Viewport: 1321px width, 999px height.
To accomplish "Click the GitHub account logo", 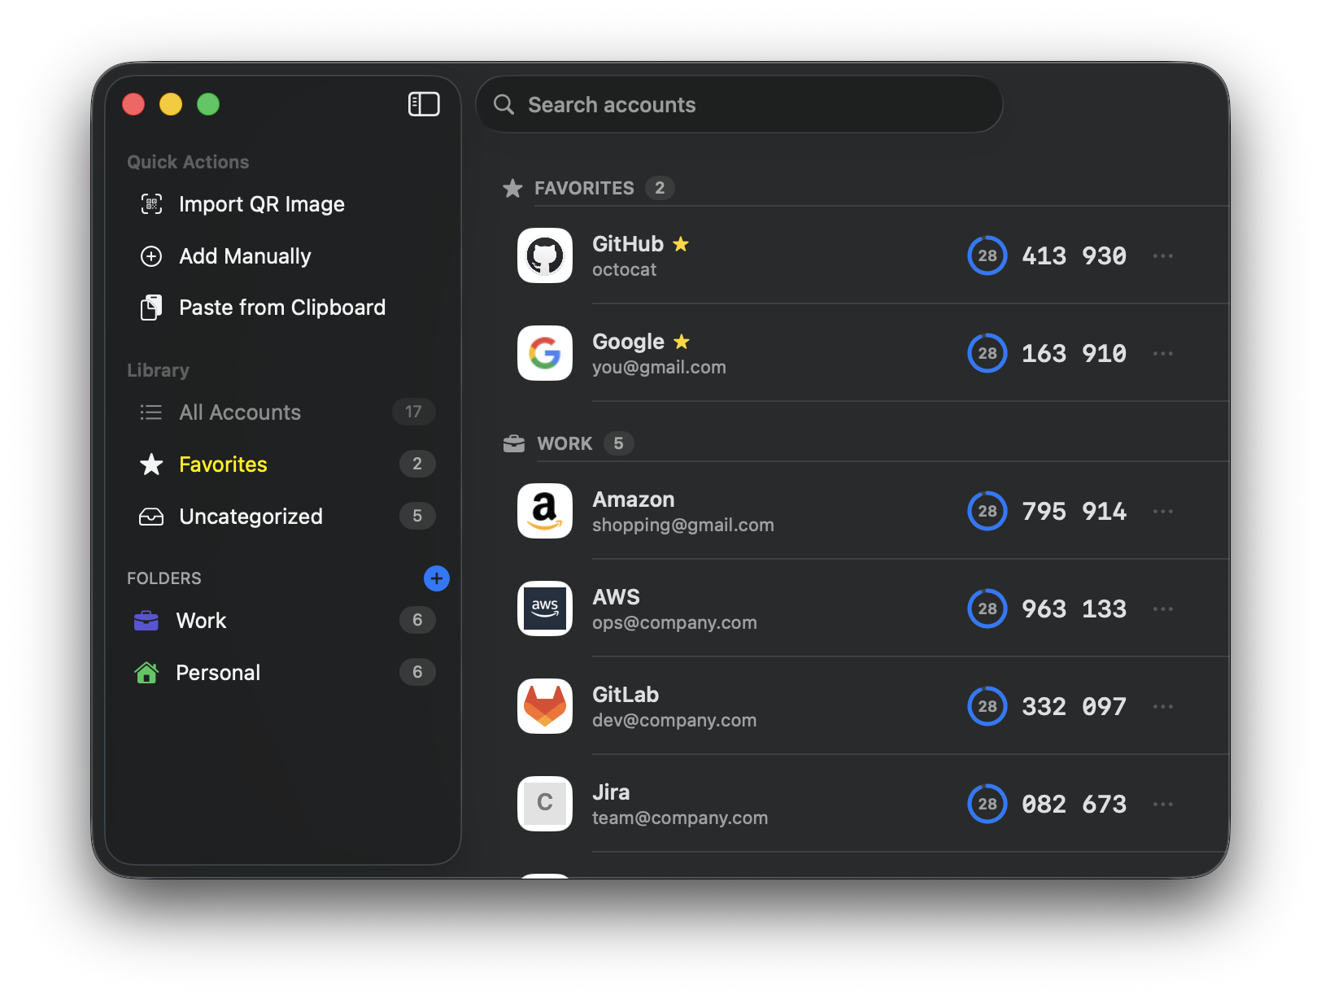I will pos(545,255).
